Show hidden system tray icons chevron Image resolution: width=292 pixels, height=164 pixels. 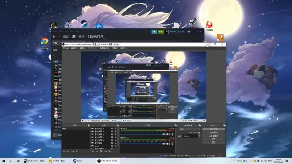(x=251, y=161)
